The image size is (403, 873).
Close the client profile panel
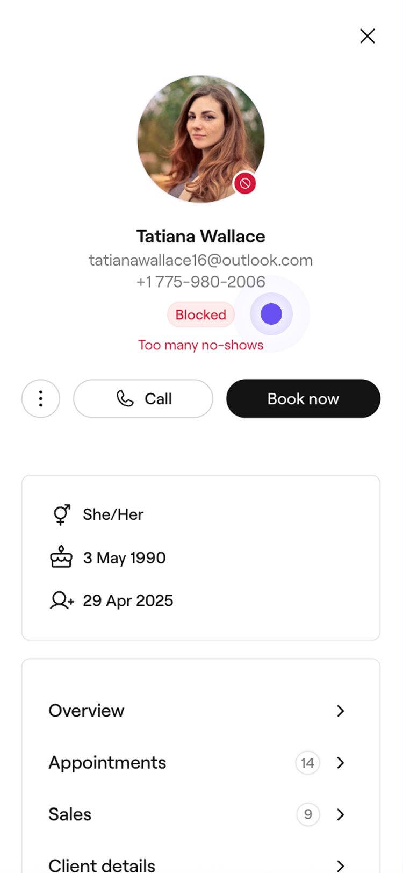click(x=368, y=36)
